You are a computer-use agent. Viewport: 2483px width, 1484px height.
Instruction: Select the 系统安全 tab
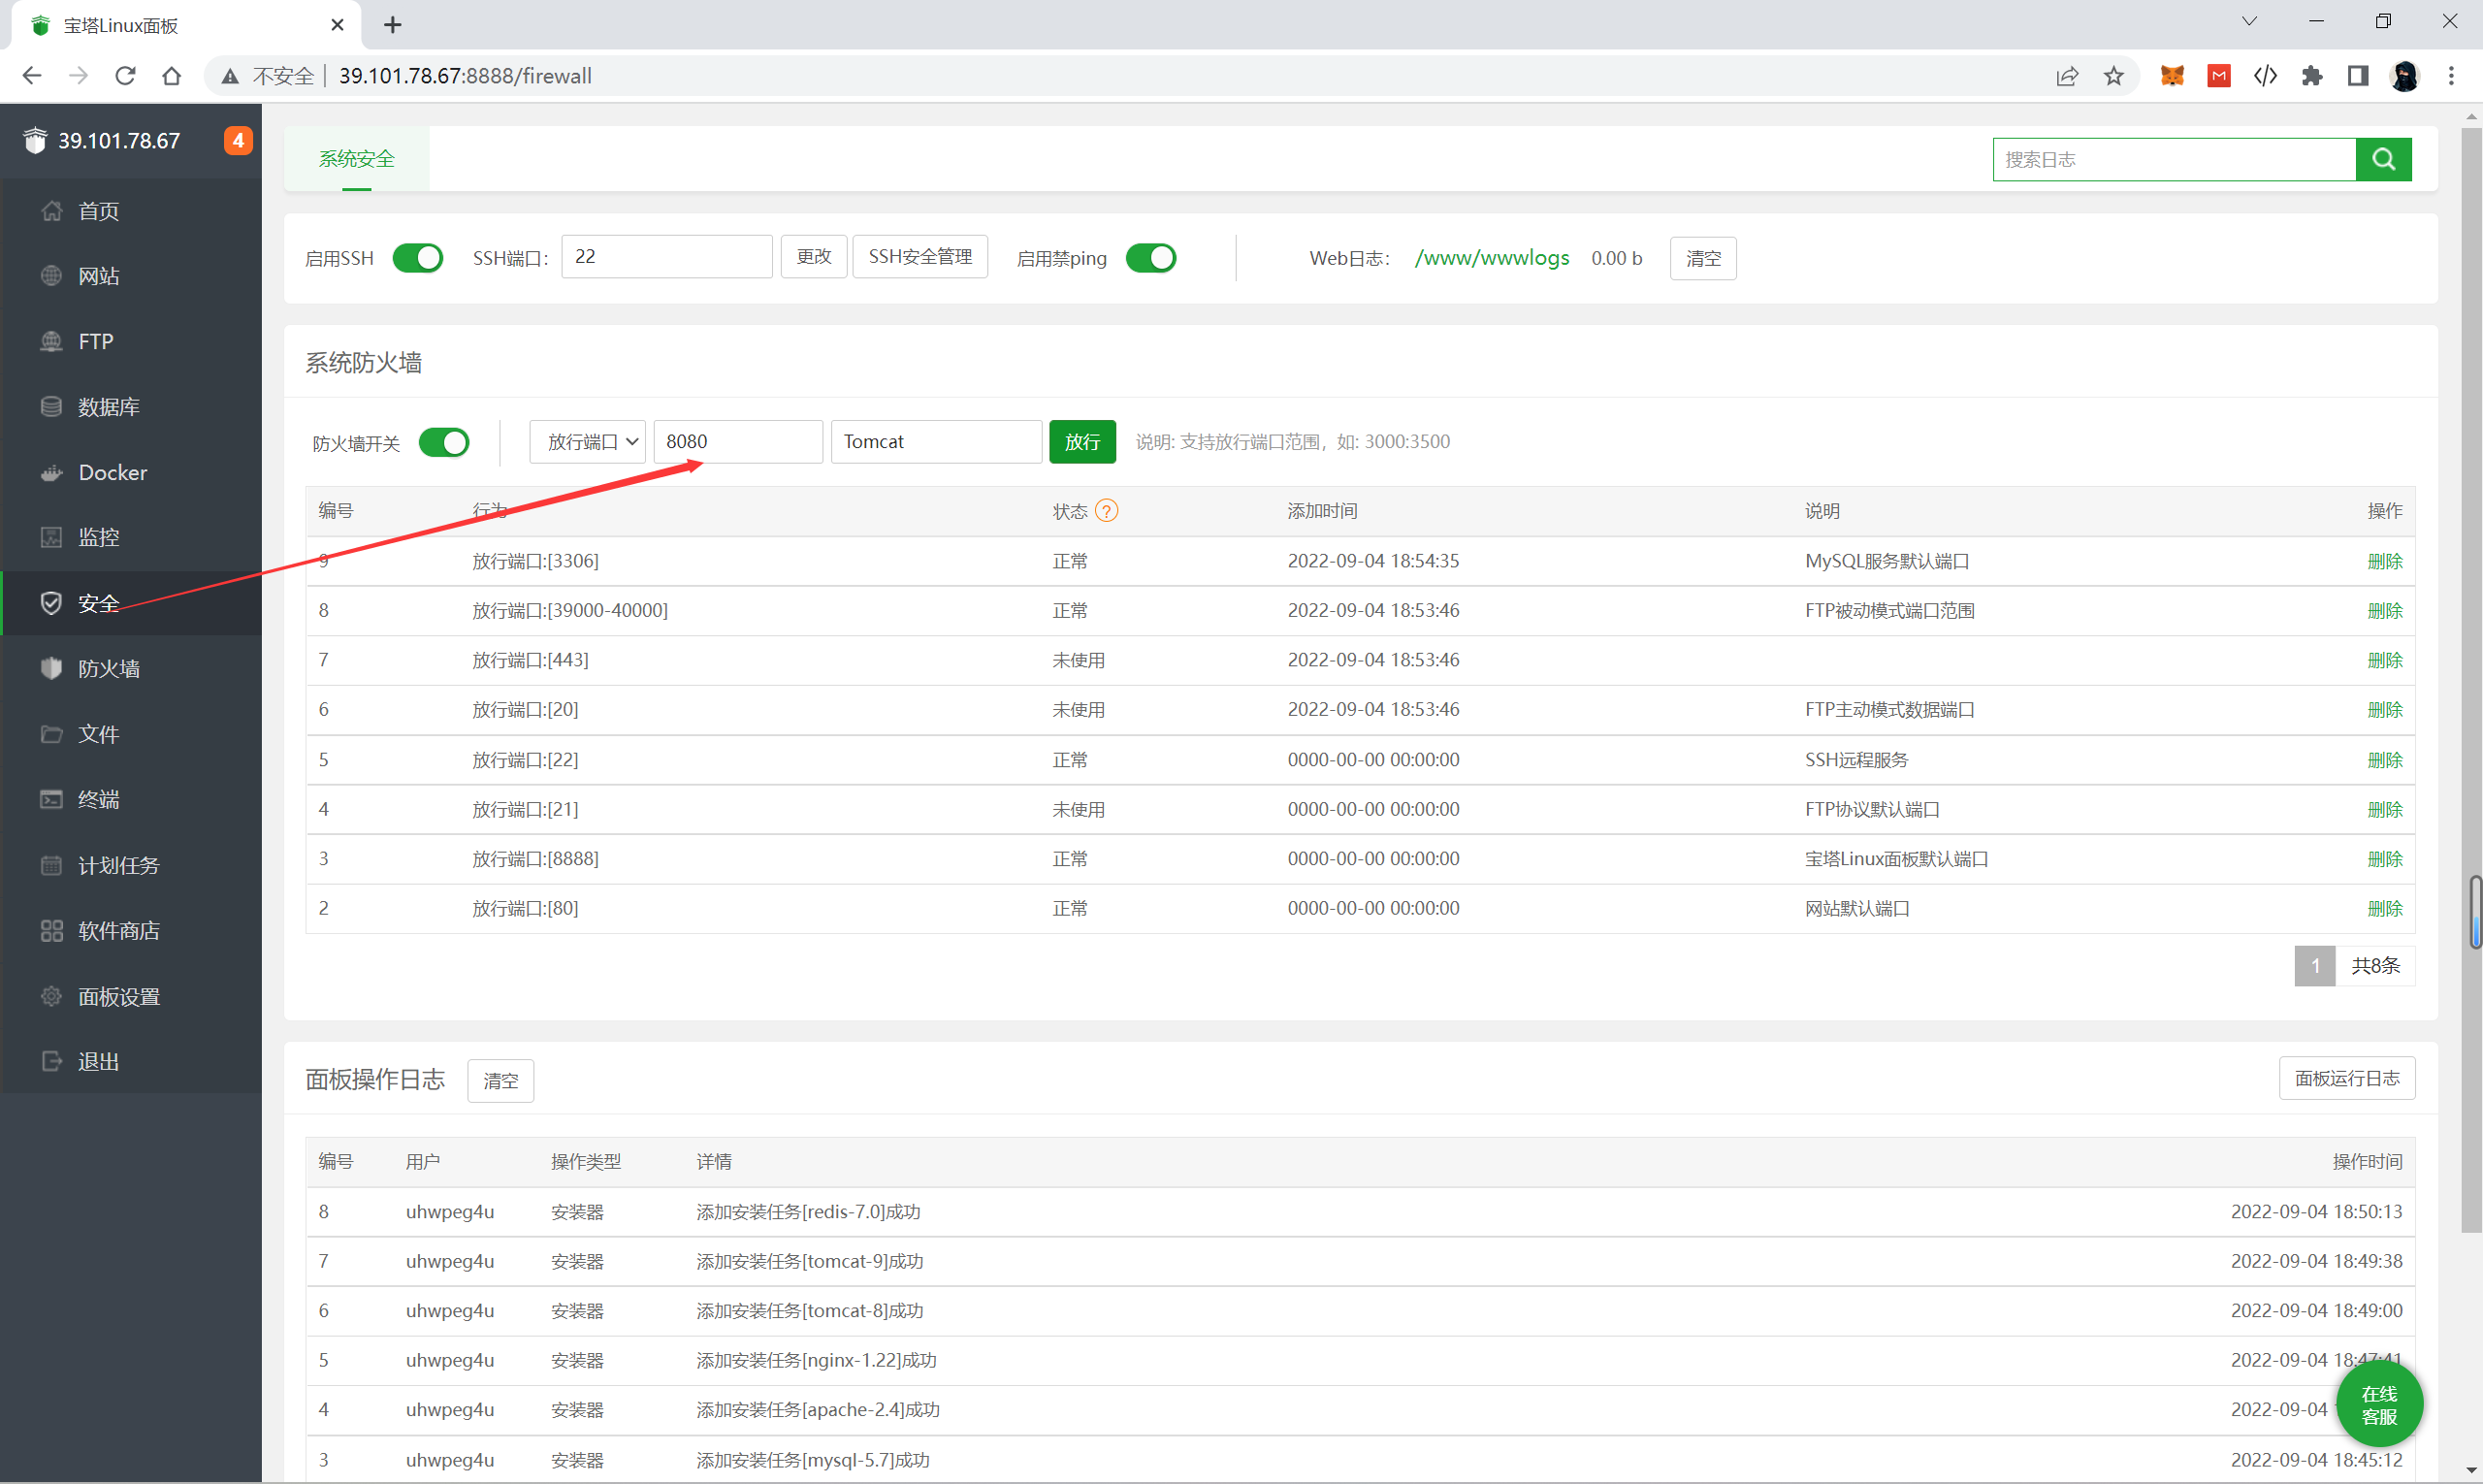(356, 159)
